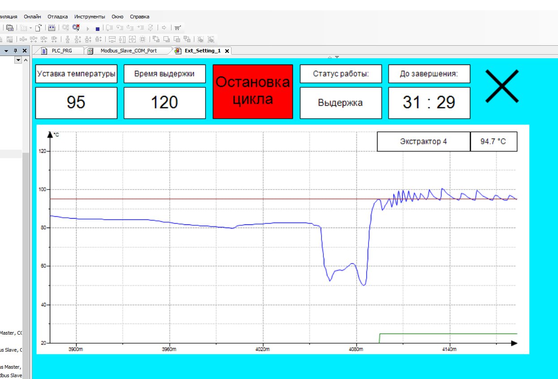Click the Paste clipboard toolbar icon
The image size is (558, 379).
10,27
